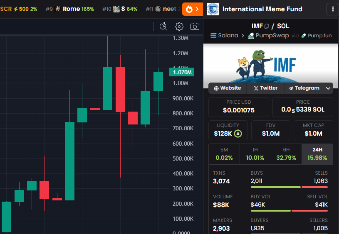The image size is (339, 234).
Task: Open the chart settings gear
Action: (179, 27)
